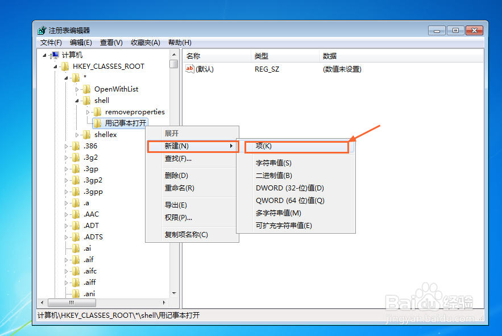Image resolution: width=502 pixels, height=336 pixels.
Task: Open the 文件(F) menu
Action: coord(51,43)
